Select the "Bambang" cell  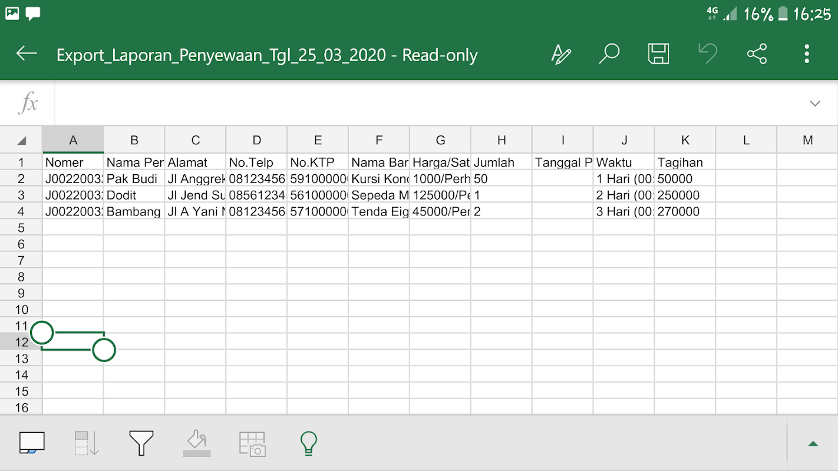(x=134, y=211)
